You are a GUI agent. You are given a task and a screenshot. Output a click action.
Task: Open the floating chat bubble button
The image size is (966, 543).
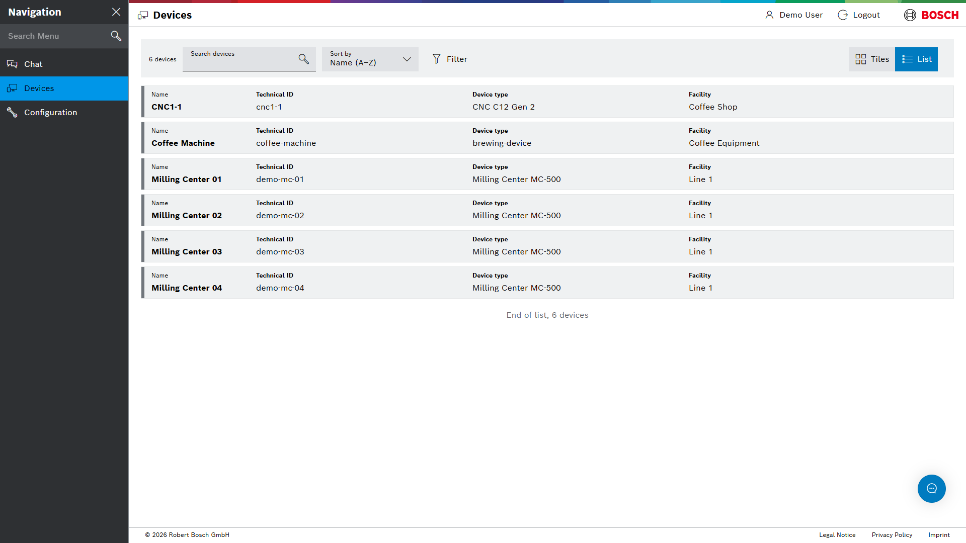[x=931, y=489]
